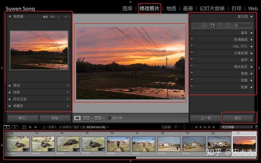This screenshot has height=163, width=261.
Task: Select filmstrip thumbnail number 16
Action: (118, 144)
